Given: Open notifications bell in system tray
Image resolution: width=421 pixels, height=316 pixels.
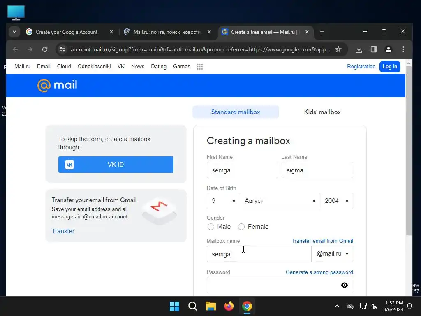Looking at the screenshot, I should pyautogui.click(x=409, y=306).
